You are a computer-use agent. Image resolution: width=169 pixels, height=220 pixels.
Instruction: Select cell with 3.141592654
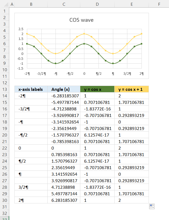tap(64, 174)
